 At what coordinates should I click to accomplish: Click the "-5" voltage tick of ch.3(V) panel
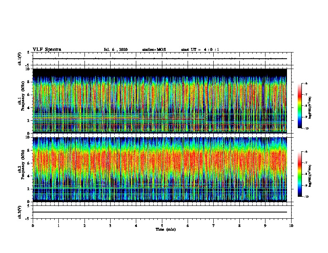click(x=28, y=219)
